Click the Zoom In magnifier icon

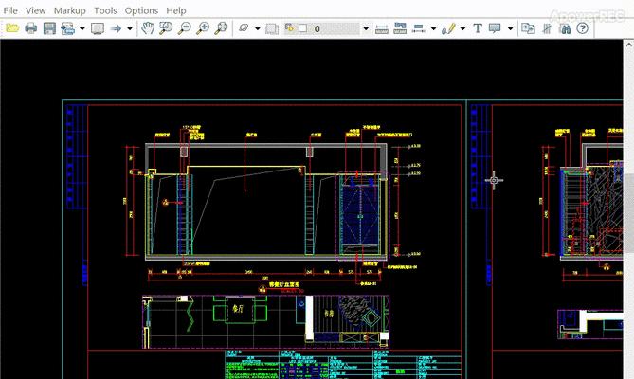tap(203, 28)
